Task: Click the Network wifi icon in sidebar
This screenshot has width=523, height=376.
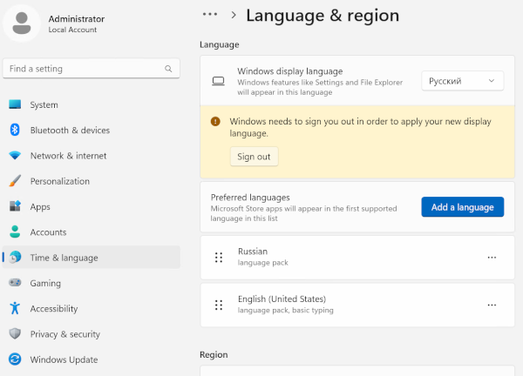Action: (x=15, y=155)
